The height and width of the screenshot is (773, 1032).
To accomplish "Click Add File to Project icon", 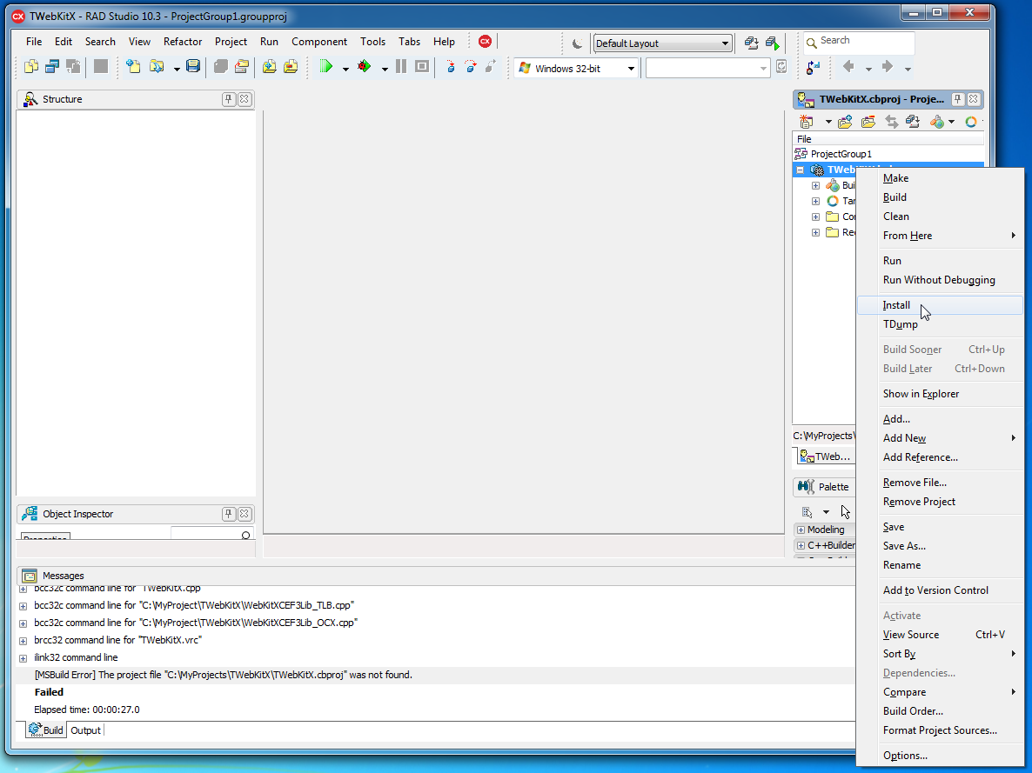I will point(269,66).
